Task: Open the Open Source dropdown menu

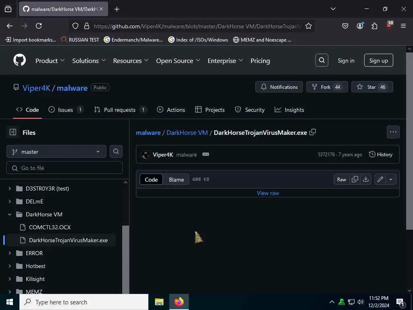Action: [178, 61]
